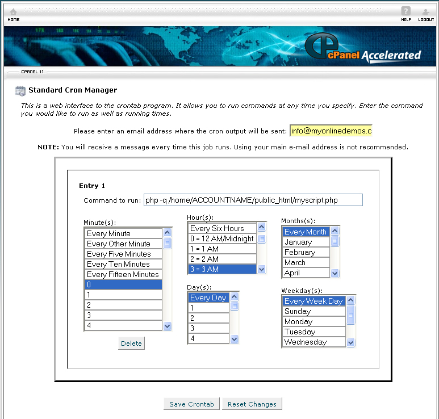Viewport: 439px width, 419px height.
Task: Click Save Crontab button
Action: tap(191, 404)
